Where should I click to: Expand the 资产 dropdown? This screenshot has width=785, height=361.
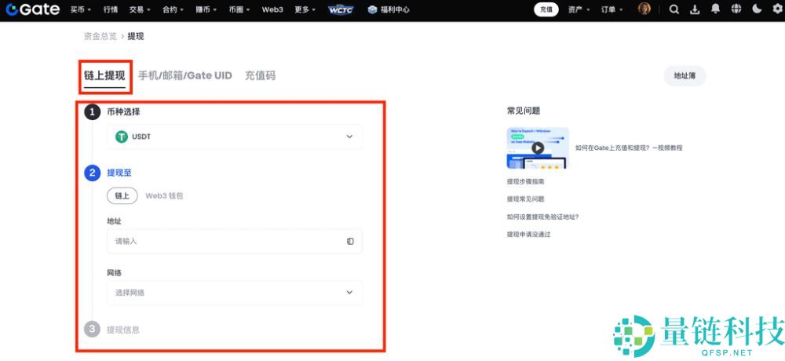coord(579,9)
